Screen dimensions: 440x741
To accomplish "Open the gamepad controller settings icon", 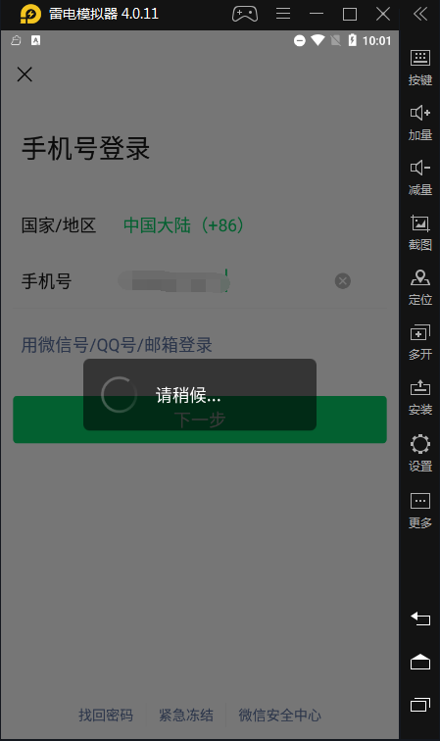I will click(x=245, y=14).
